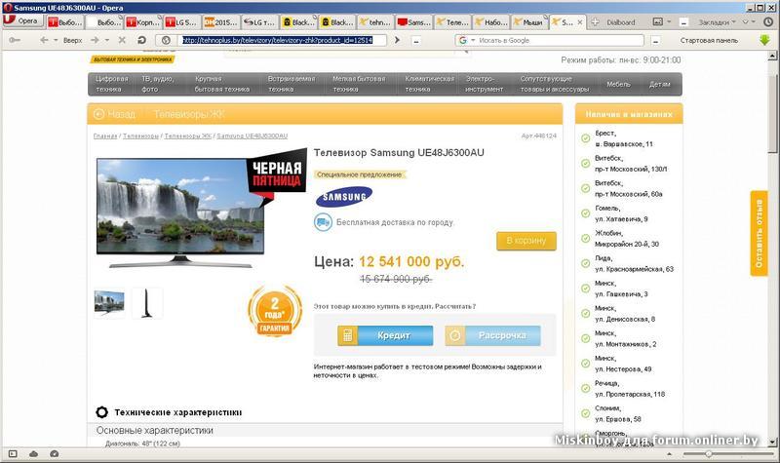The height and width of the screenshot is (463, 780).
Task: Click the free delivery truck icon
Action: 323,222
